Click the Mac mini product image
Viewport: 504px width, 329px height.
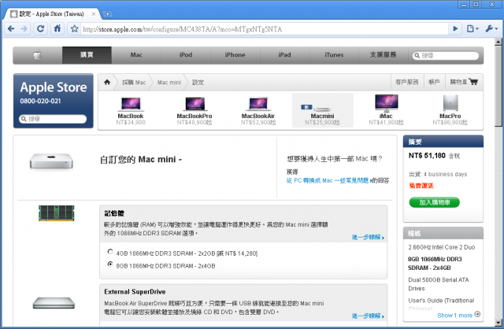coord(51,161)
